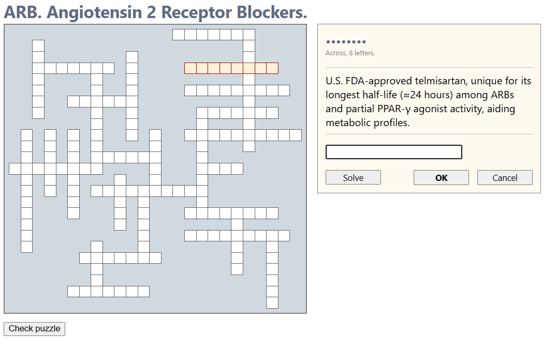Click last cell of across word below highlighted word
Viewport: 557px width, 351px height.
284,90
